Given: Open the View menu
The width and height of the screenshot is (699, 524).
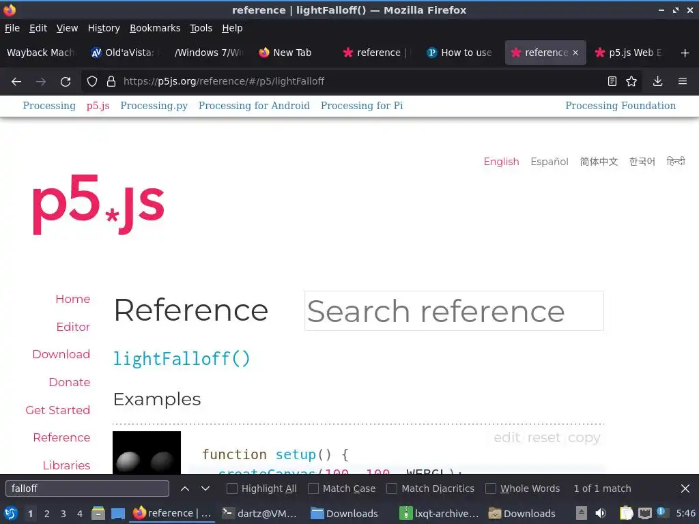Looking at the screenshot, I should pos(67,28).
